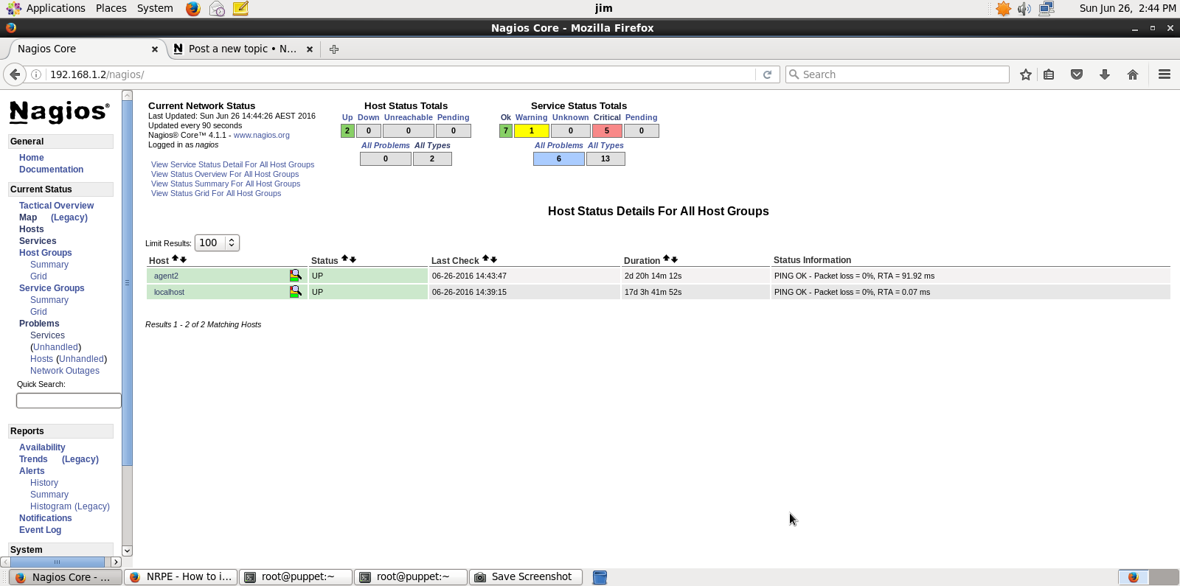
Task: Click the browser back arrow button
Action: coord(15,74)
